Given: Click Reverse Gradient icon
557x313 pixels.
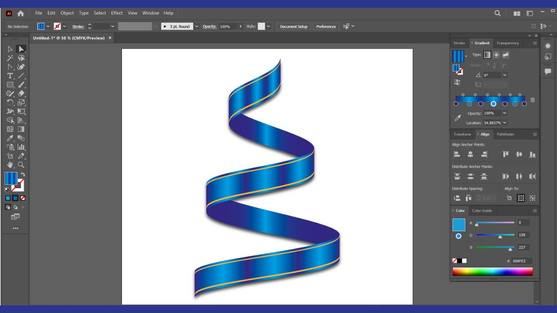Looking at the screenshot, I should [x=457, y=82].
